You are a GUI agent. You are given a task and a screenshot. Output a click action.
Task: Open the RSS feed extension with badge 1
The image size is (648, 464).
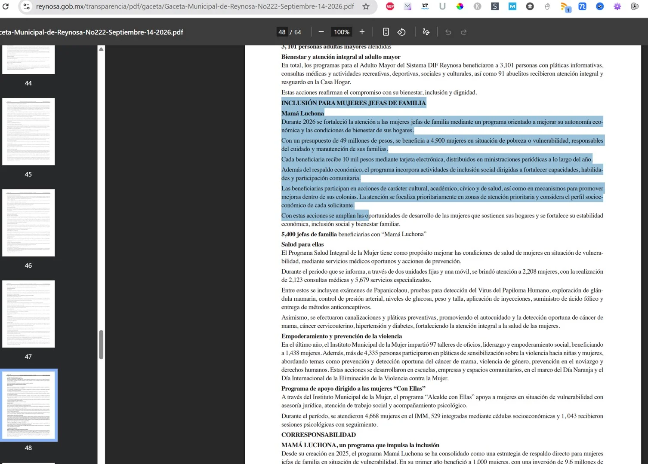pos(565,7)
